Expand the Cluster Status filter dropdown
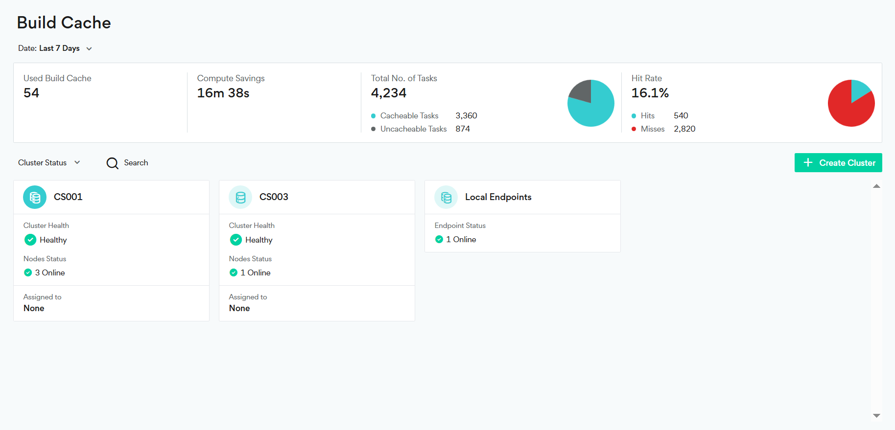This screenshot has width=895, height=430. click(49, 163)
